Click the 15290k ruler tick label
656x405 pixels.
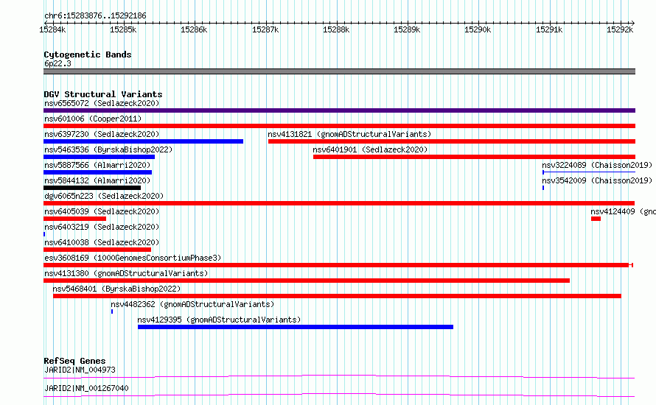[478, 29]
